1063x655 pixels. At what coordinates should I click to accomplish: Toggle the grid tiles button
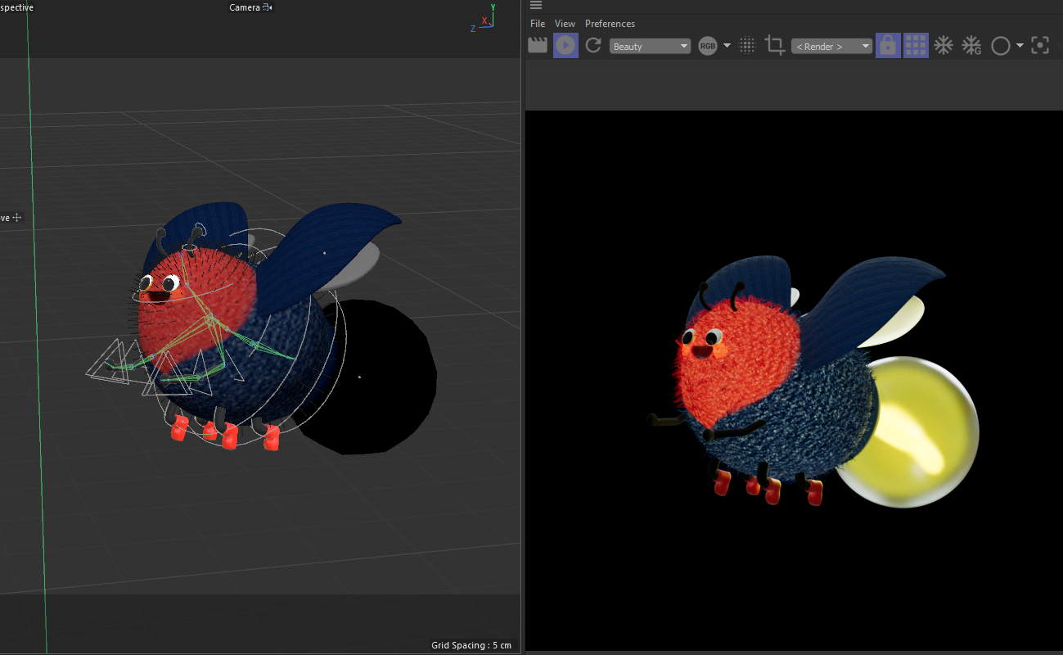point(916,45)
